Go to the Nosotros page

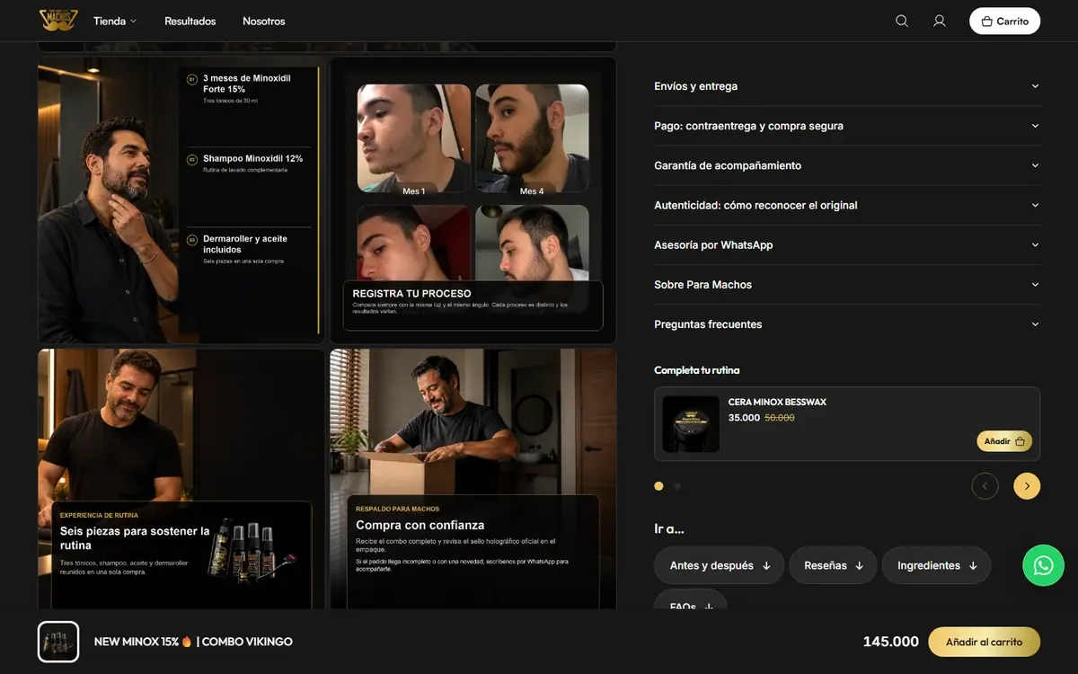[264, 21]
